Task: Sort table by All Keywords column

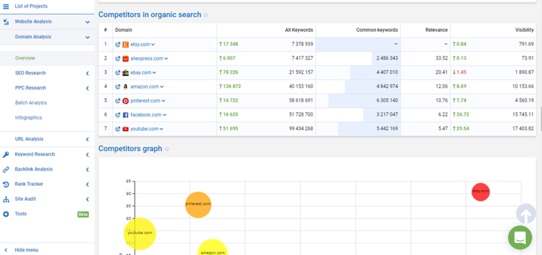Action: [x=299, y=30]
